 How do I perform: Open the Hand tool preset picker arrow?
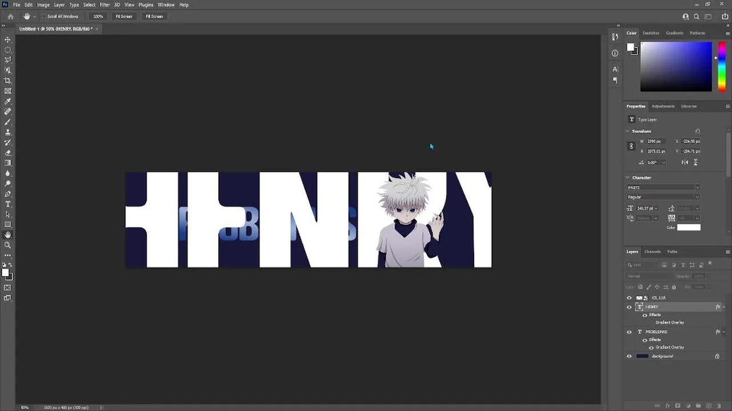[34, 17]
